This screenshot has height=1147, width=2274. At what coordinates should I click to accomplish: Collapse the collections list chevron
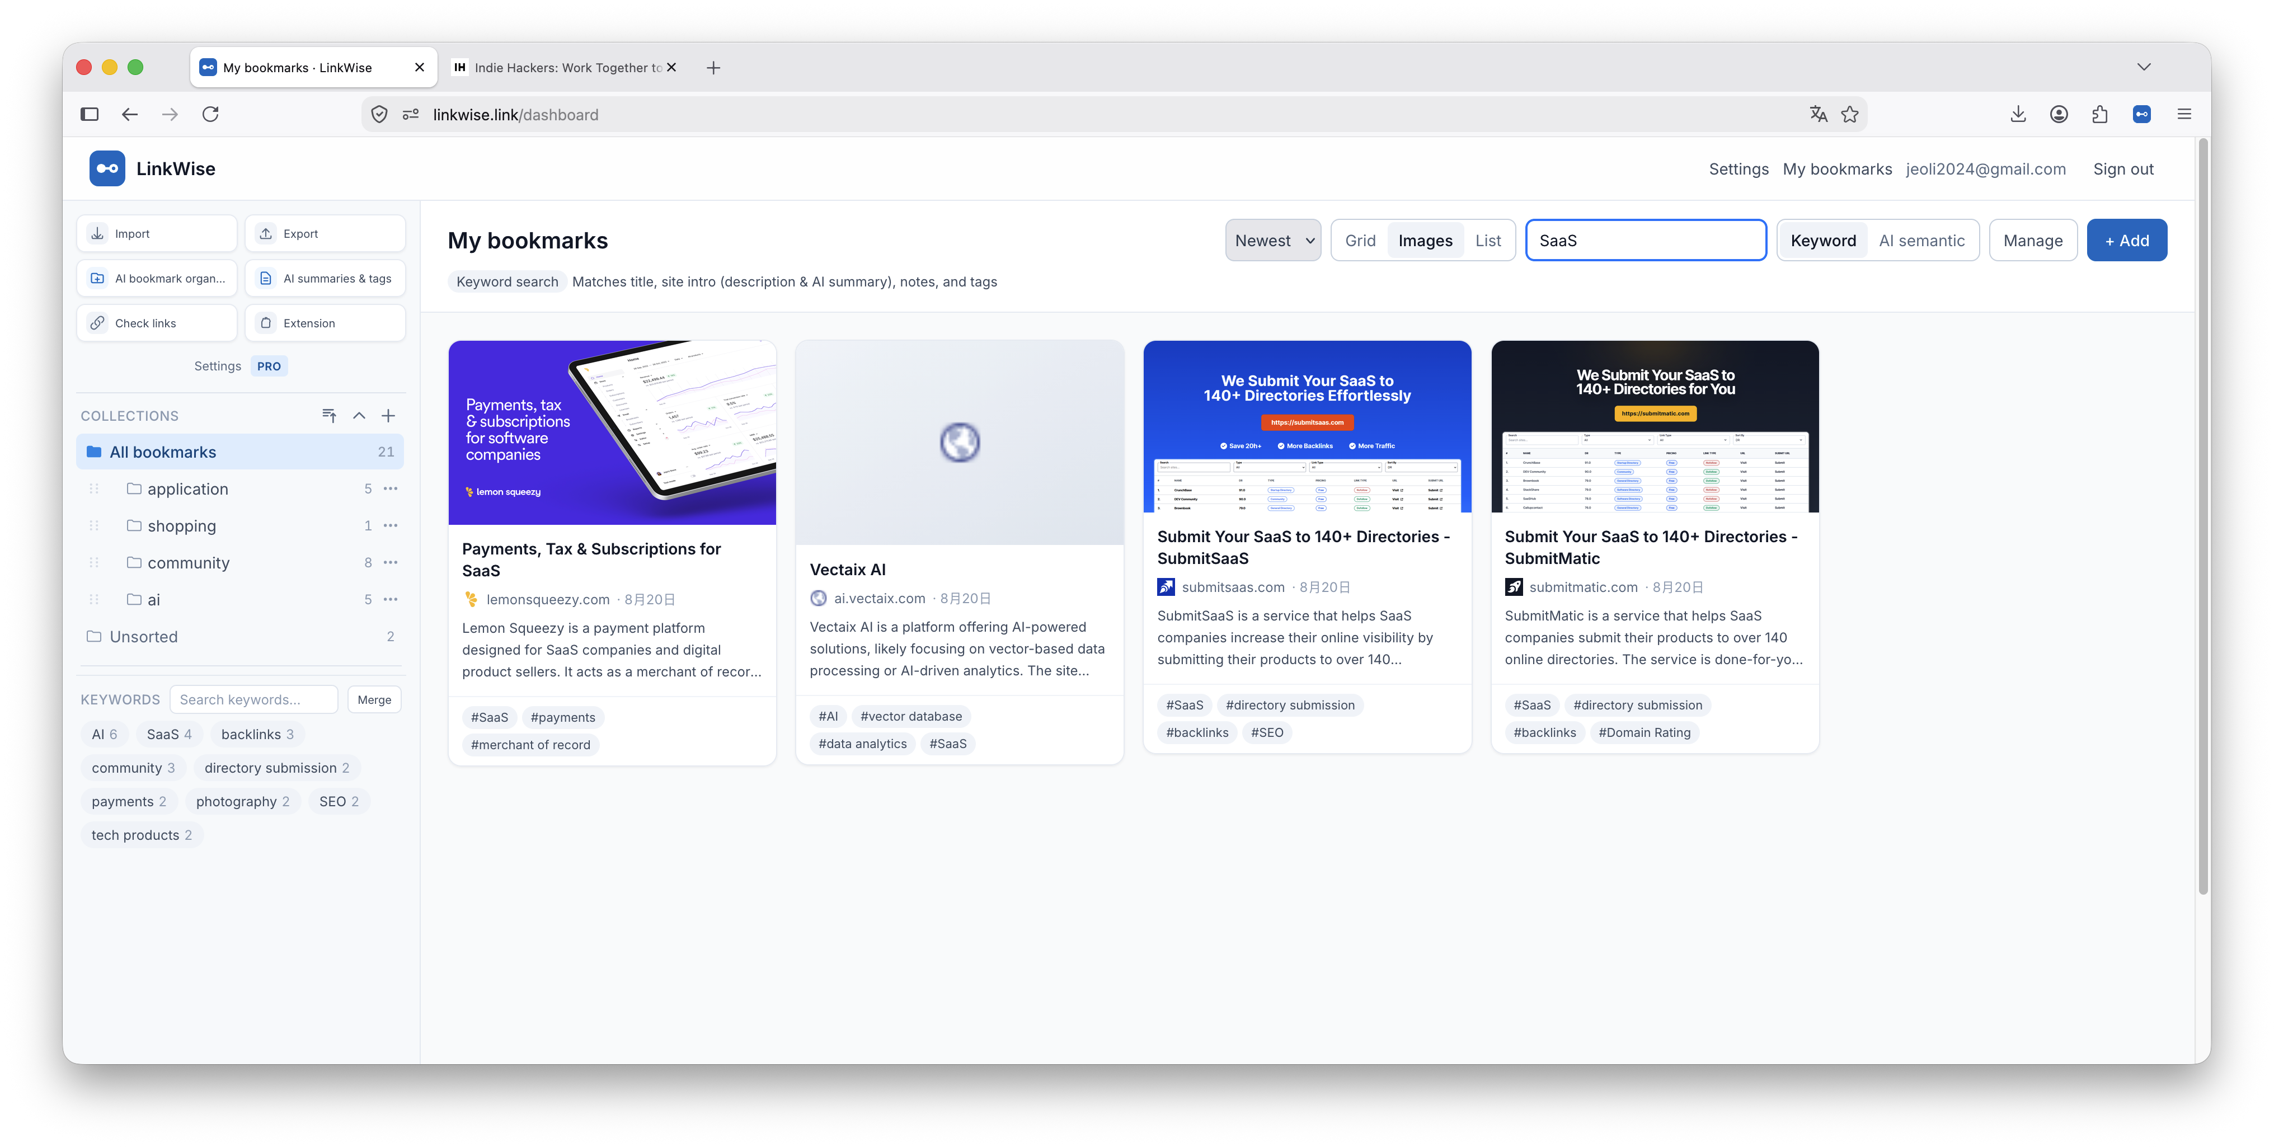359,416
